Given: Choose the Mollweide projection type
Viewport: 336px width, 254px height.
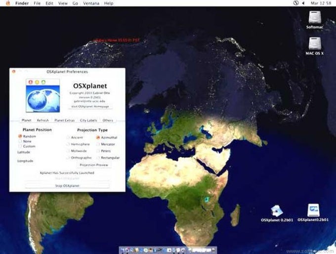Looking at the screenshot, I should click(x=68, y=151).
